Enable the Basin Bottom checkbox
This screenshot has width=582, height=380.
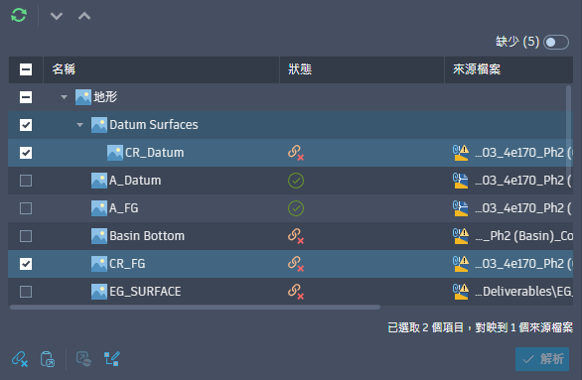click(x=26, y=236)
